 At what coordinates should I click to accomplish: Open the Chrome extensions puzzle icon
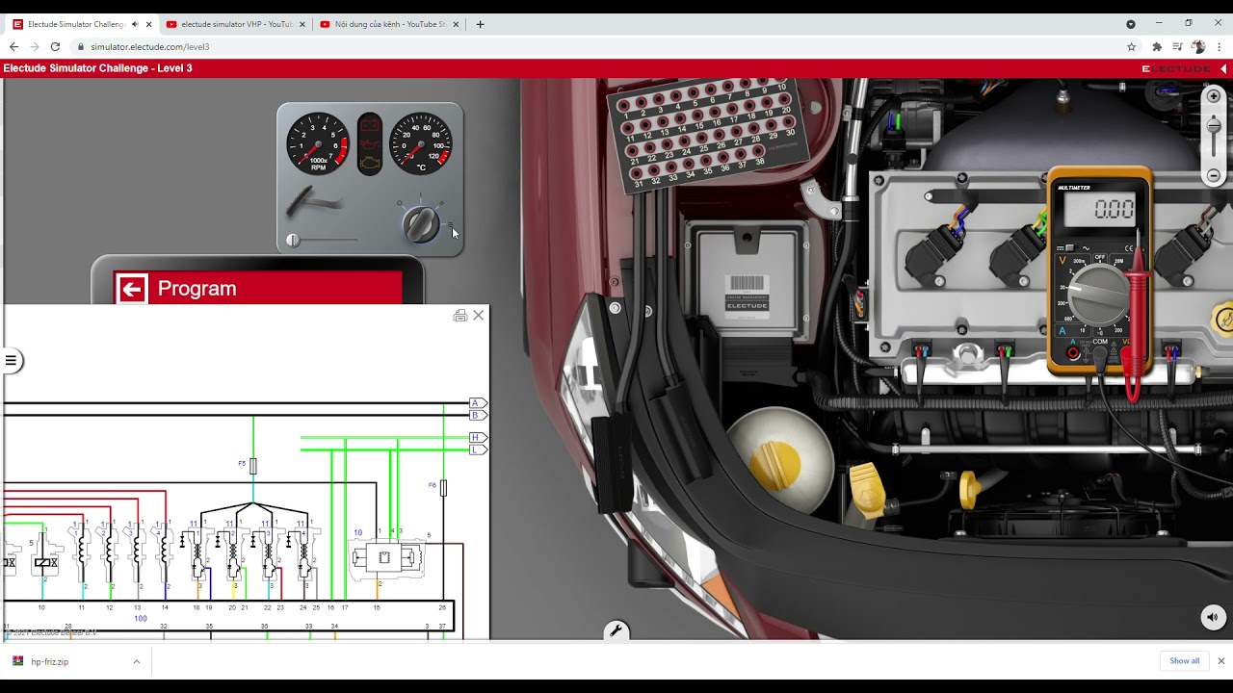1157,46
